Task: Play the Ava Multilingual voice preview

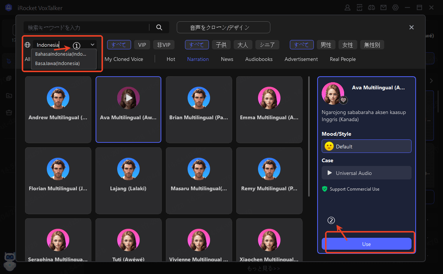Action: pos(128,98)
